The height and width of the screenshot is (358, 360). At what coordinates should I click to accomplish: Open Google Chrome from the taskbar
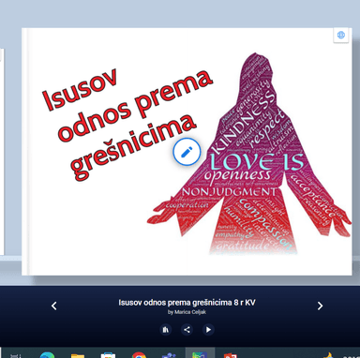(139, 355)
